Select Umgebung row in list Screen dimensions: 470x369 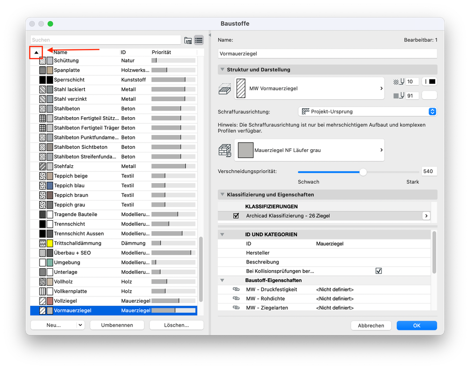click(x=114, y=262)
